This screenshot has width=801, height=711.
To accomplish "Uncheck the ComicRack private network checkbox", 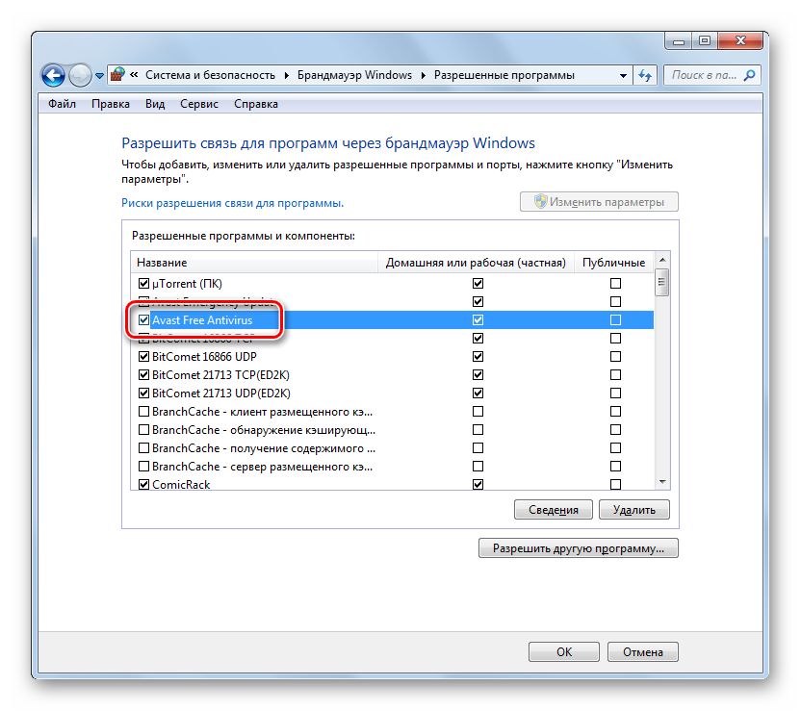I will click(x=478, y=485).
